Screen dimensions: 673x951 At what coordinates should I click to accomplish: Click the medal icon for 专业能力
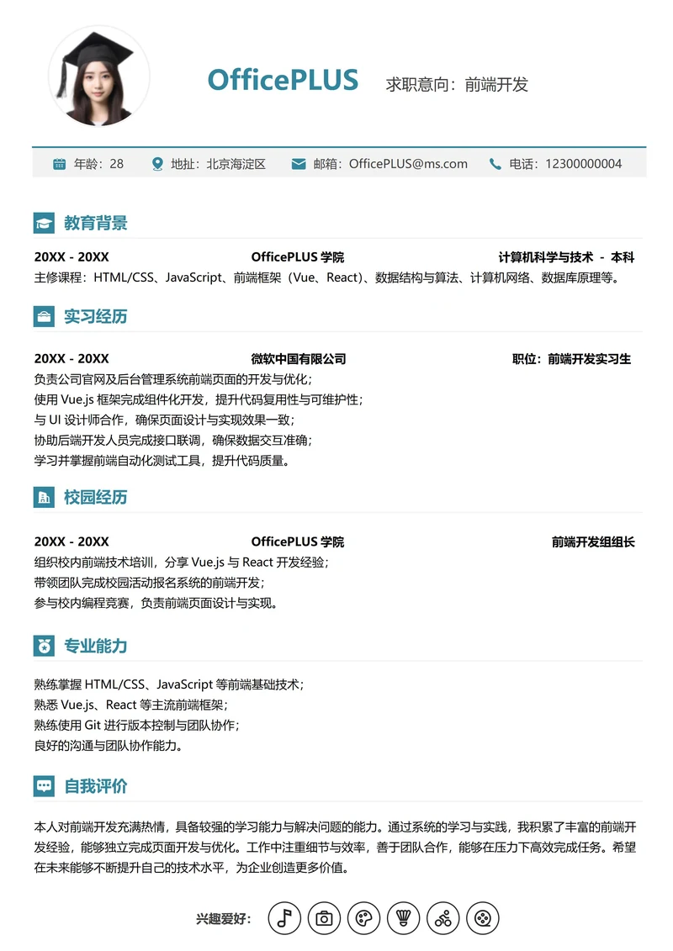pos(43,646)
